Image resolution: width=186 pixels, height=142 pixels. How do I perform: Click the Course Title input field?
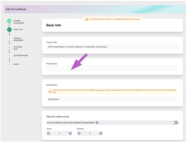[112, 47]
